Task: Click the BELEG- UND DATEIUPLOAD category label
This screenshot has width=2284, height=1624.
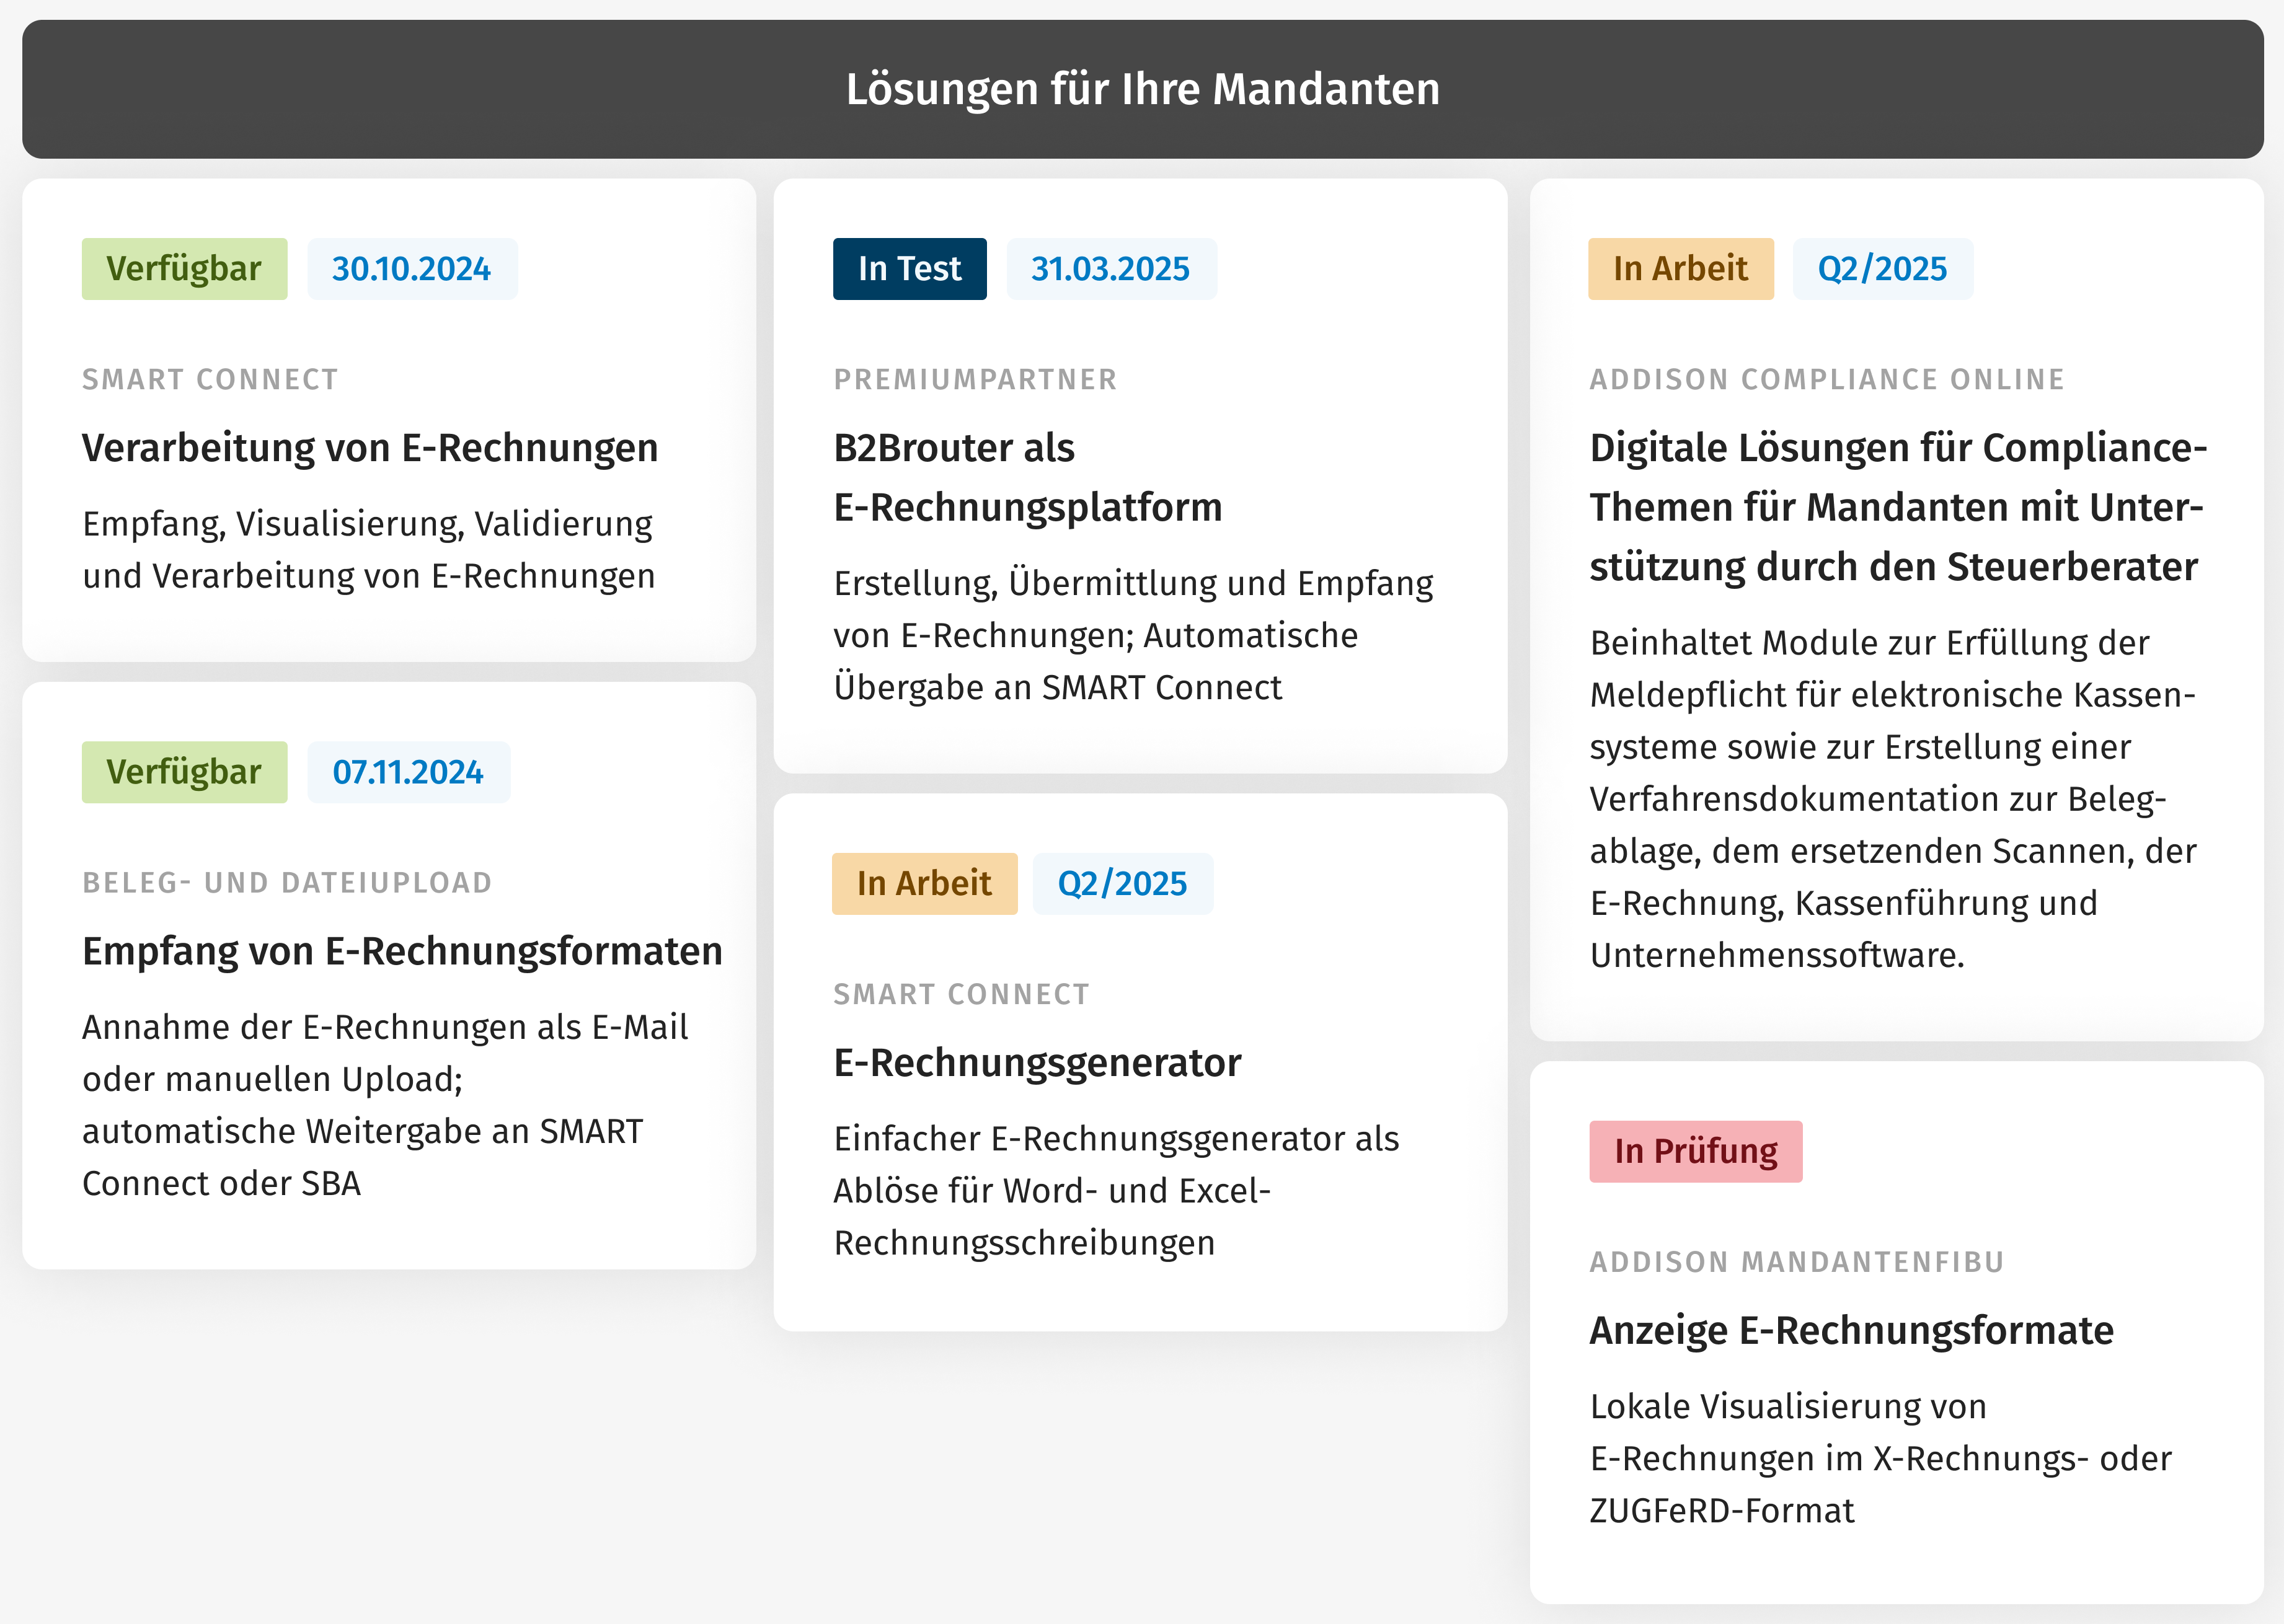Action: [x=287, y=883]
